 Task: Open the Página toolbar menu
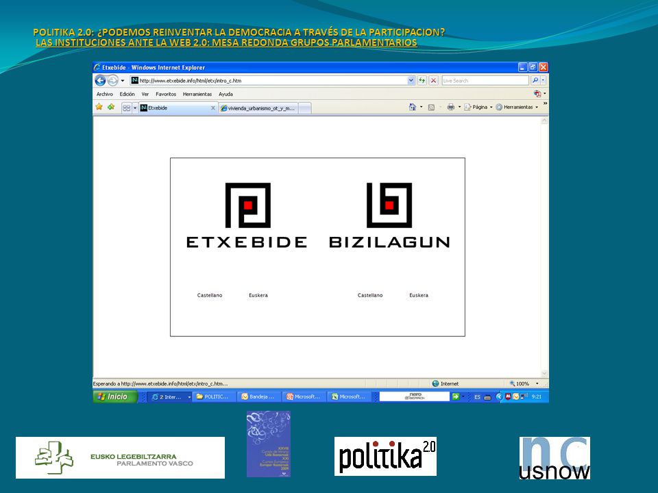[x=478, y=107]
